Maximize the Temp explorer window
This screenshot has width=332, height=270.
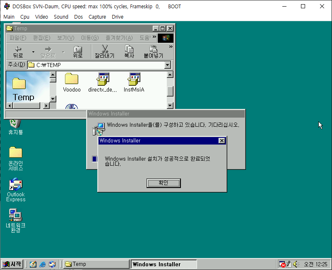point(163,29)
